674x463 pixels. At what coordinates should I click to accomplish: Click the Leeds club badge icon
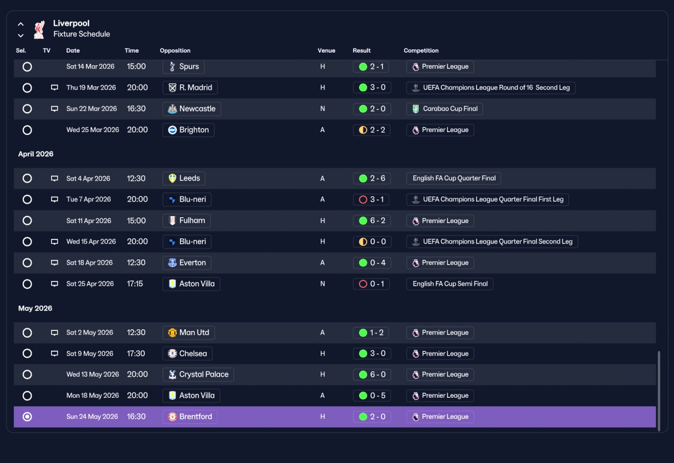pyautogui.click(x=172, y=178)
